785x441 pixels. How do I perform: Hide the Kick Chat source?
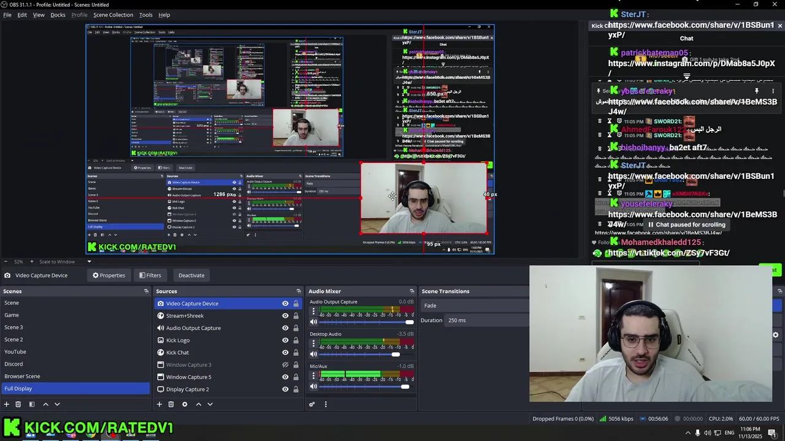pyautogui.click(x=285, y=353)
